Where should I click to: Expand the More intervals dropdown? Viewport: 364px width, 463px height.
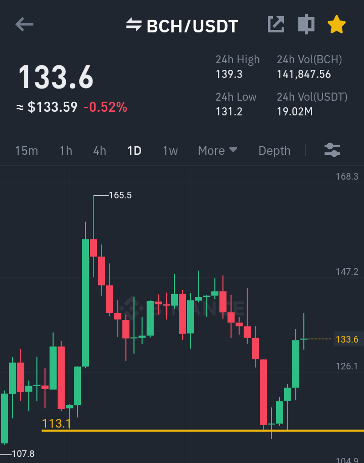(217, 151)
